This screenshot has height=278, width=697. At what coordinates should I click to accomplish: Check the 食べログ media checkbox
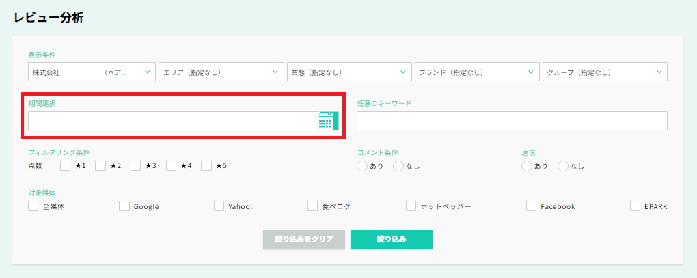[x=313, y=206]
